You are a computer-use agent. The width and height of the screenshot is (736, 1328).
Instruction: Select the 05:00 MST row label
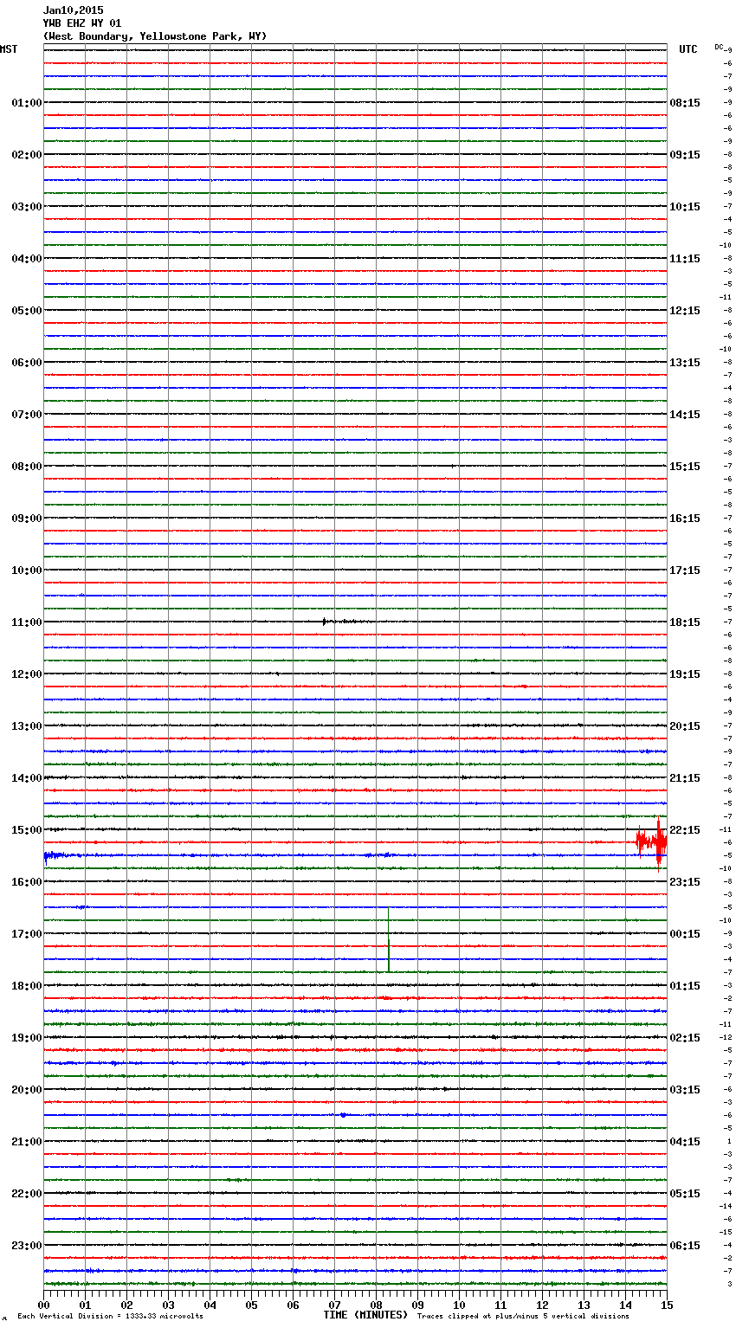point(26,311)
